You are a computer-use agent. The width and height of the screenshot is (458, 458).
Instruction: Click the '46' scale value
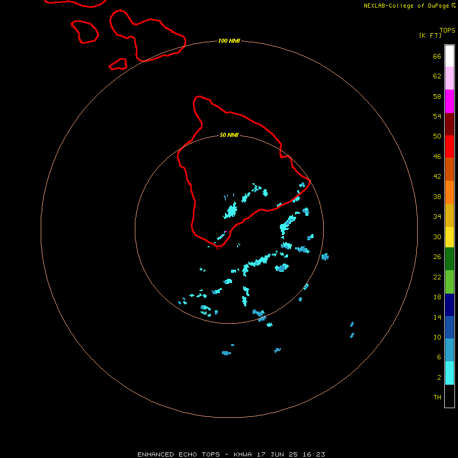[x=437, y=157]
